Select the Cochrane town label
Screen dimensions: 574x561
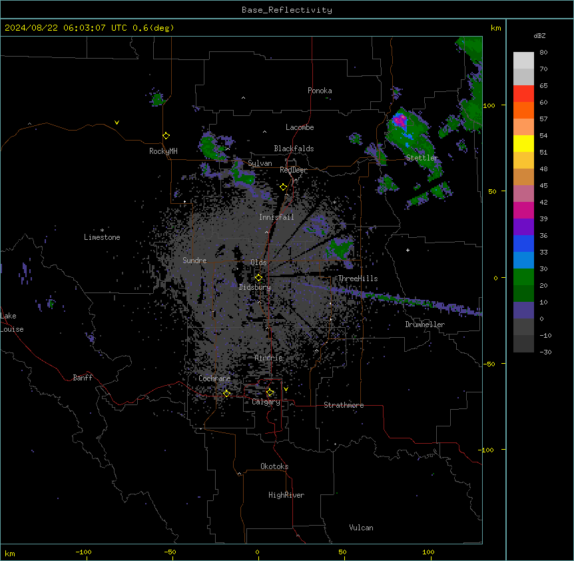(x=214, y=378)
